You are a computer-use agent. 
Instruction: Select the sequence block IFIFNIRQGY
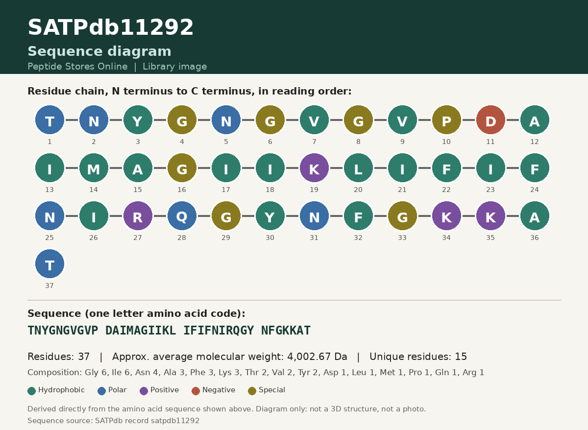pos(219,331)
